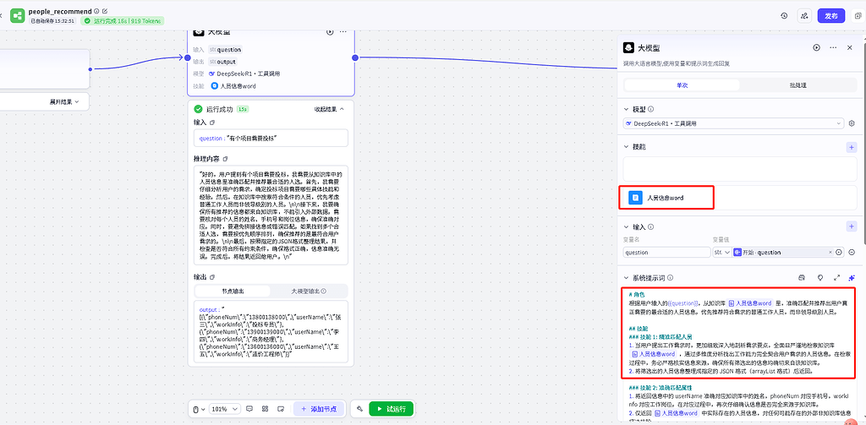Click the 开始·question variable value field
866x425 pixels.
(782, 253)
